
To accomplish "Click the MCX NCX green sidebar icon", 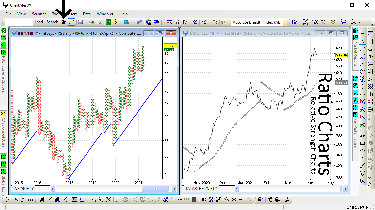I will point(4,157).
